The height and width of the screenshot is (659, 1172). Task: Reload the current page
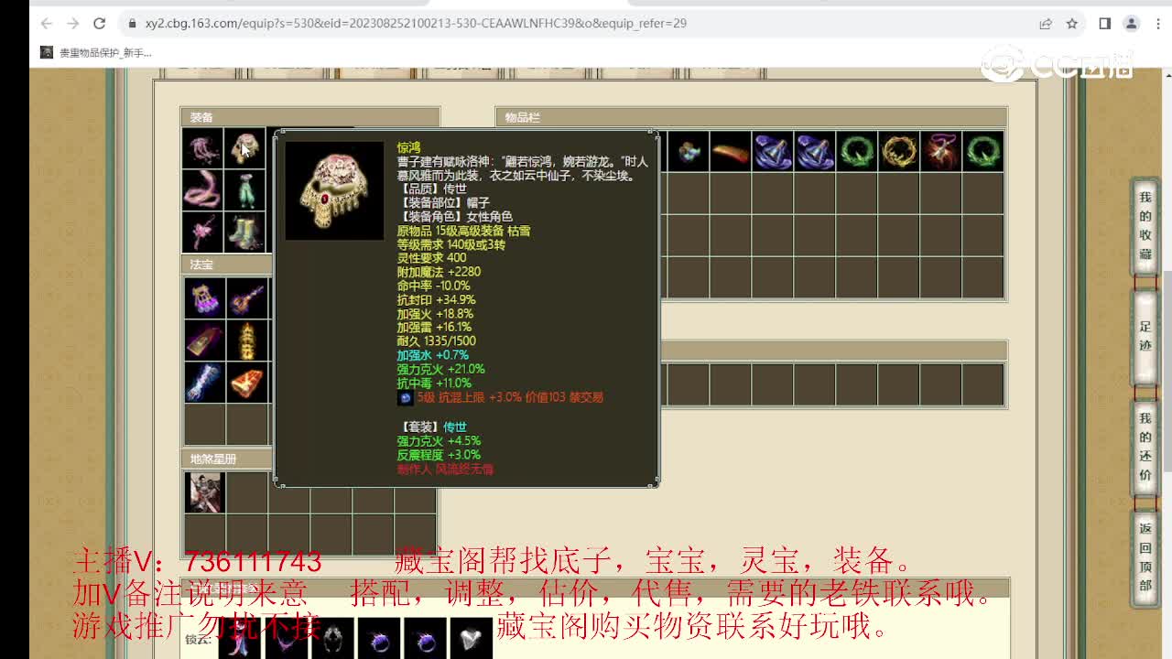pos(100,24)
